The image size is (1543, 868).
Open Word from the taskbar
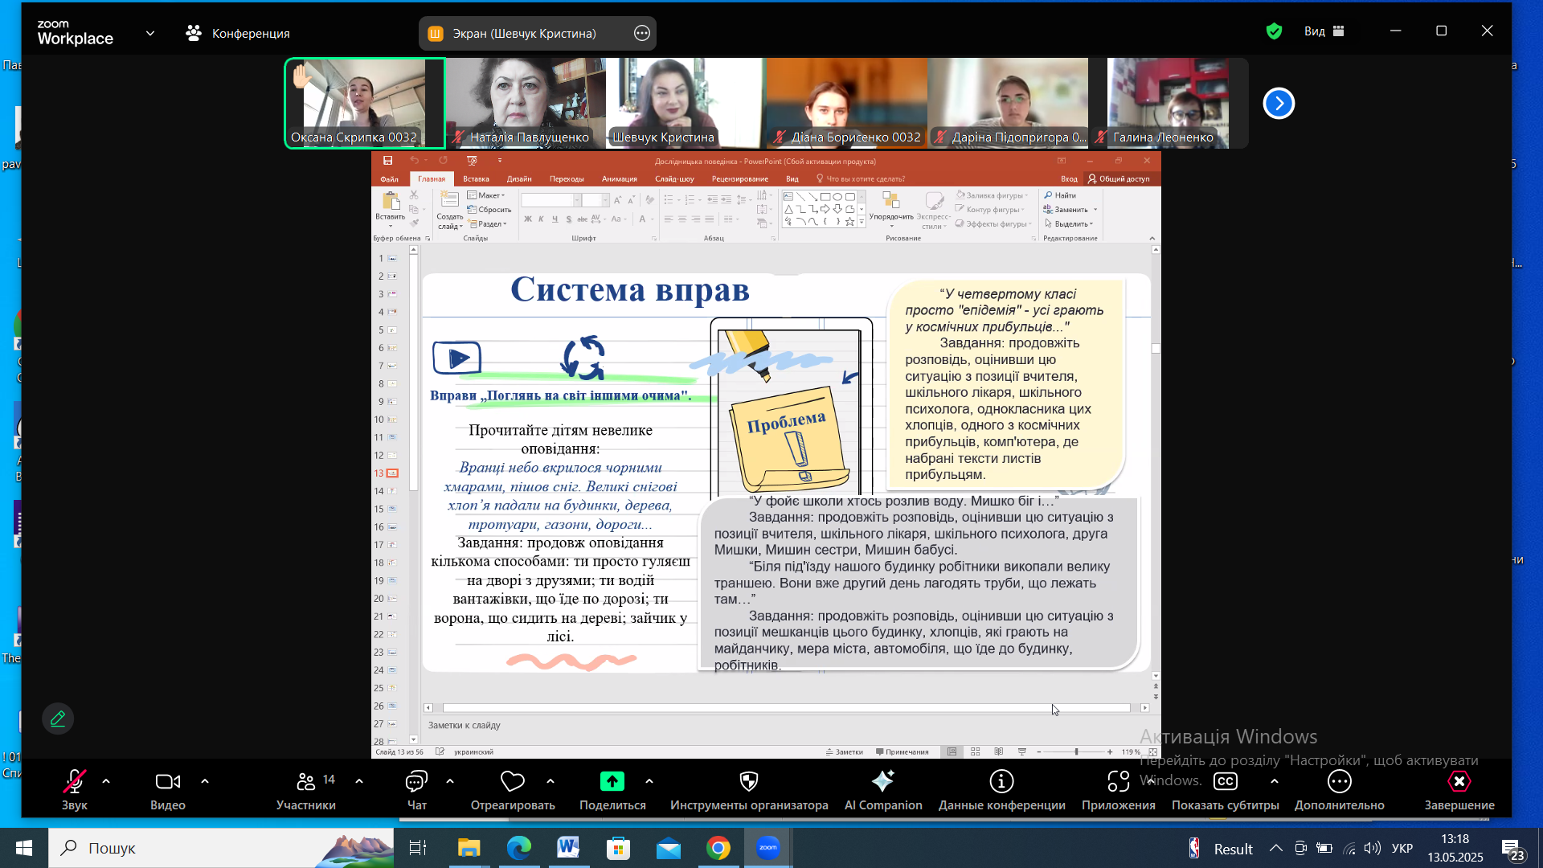[x=568, y=848]
